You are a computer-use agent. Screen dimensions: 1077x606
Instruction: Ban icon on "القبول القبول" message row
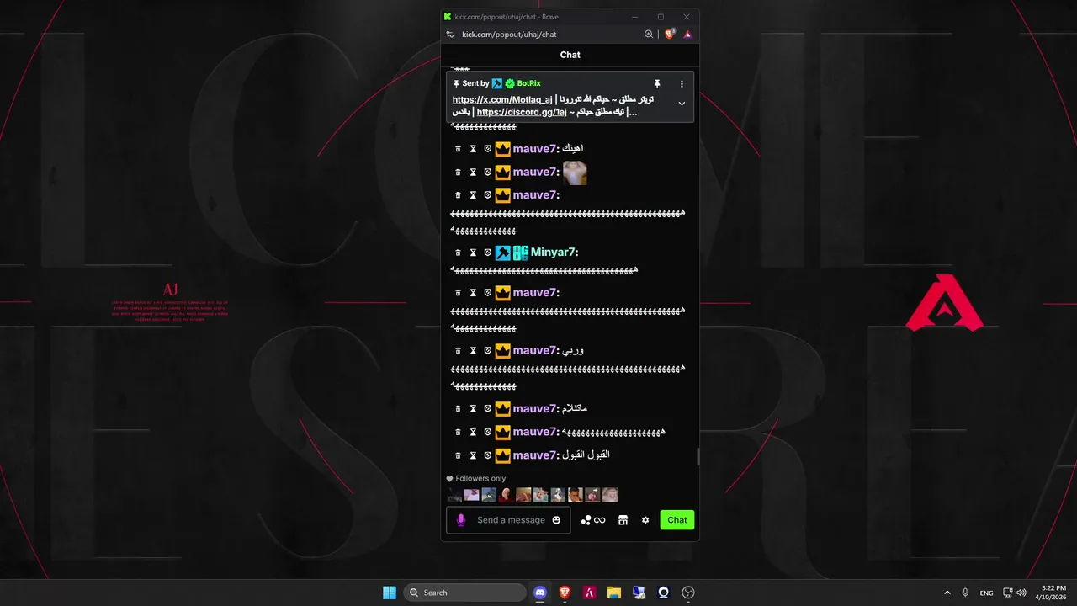point(487,455)
